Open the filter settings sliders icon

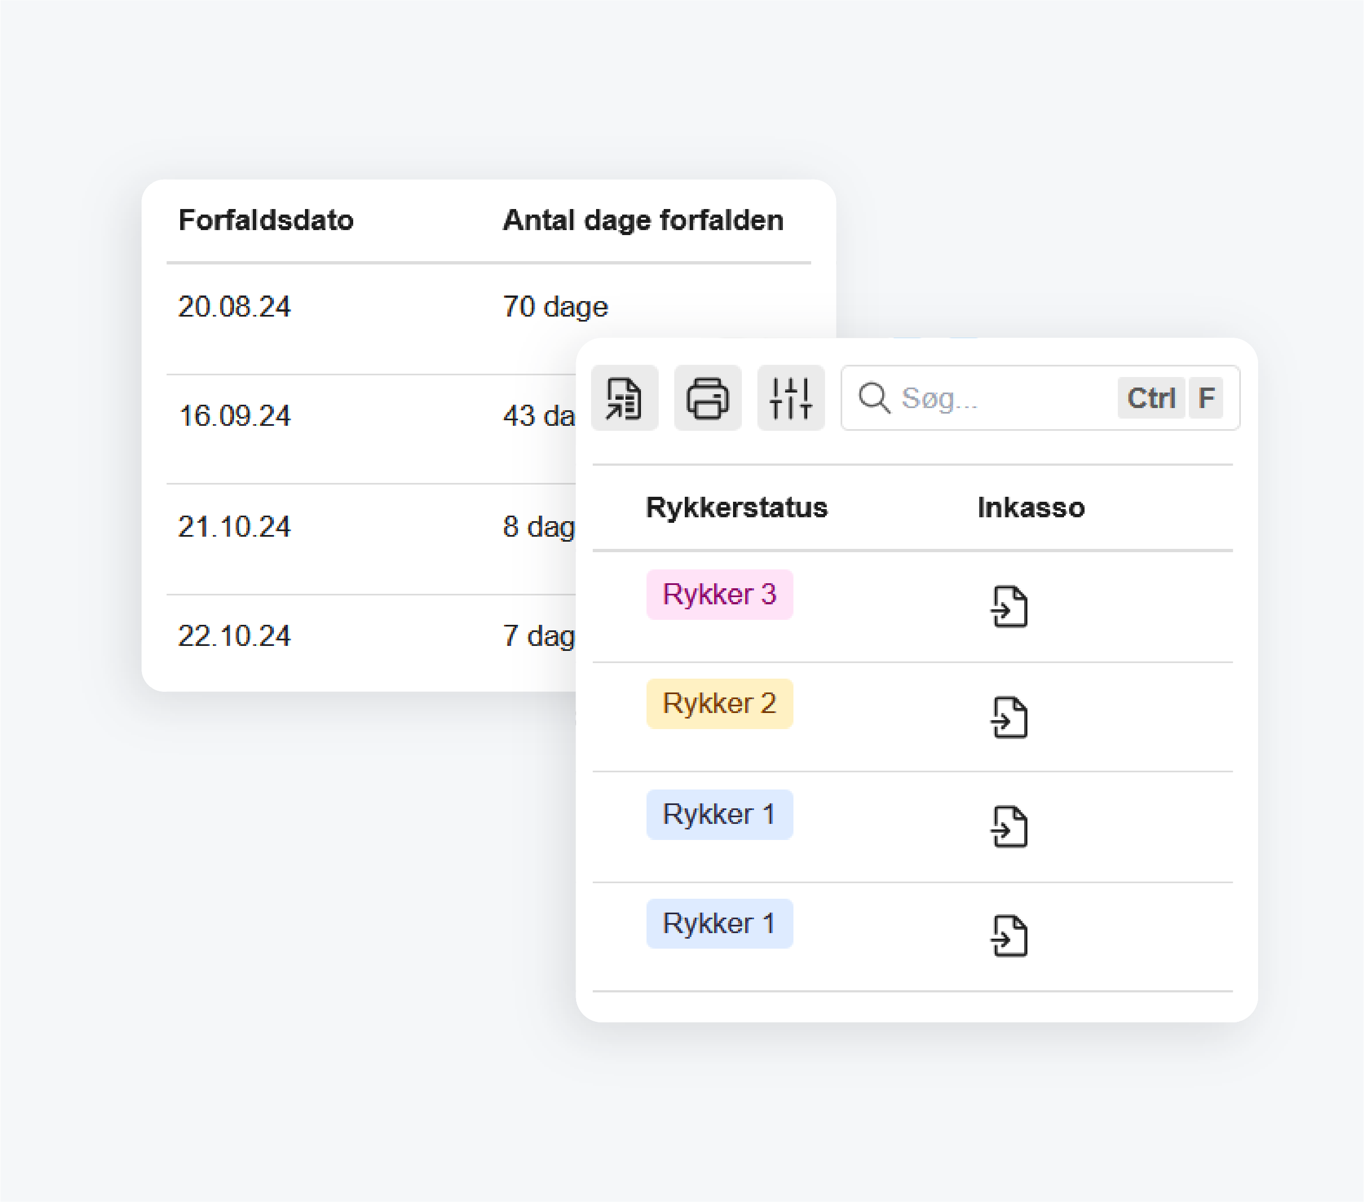click(791, 398)
